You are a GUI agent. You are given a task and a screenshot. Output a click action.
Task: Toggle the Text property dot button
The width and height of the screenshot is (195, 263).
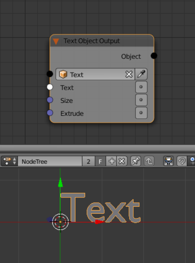[x=141, y=87]
